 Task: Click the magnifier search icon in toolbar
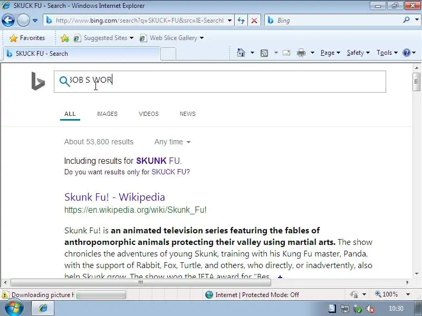(x=406, y=20)
